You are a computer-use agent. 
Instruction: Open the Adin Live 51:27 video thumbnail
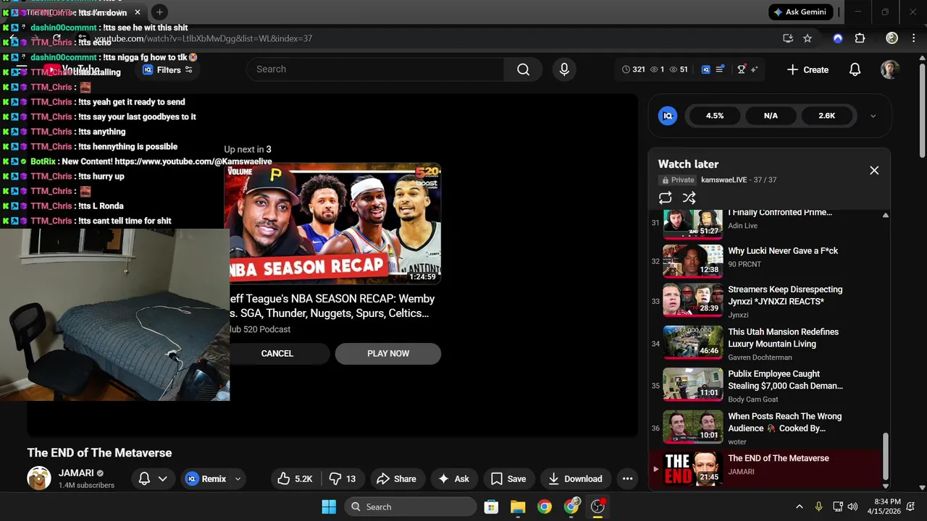[x=693, y=224]
